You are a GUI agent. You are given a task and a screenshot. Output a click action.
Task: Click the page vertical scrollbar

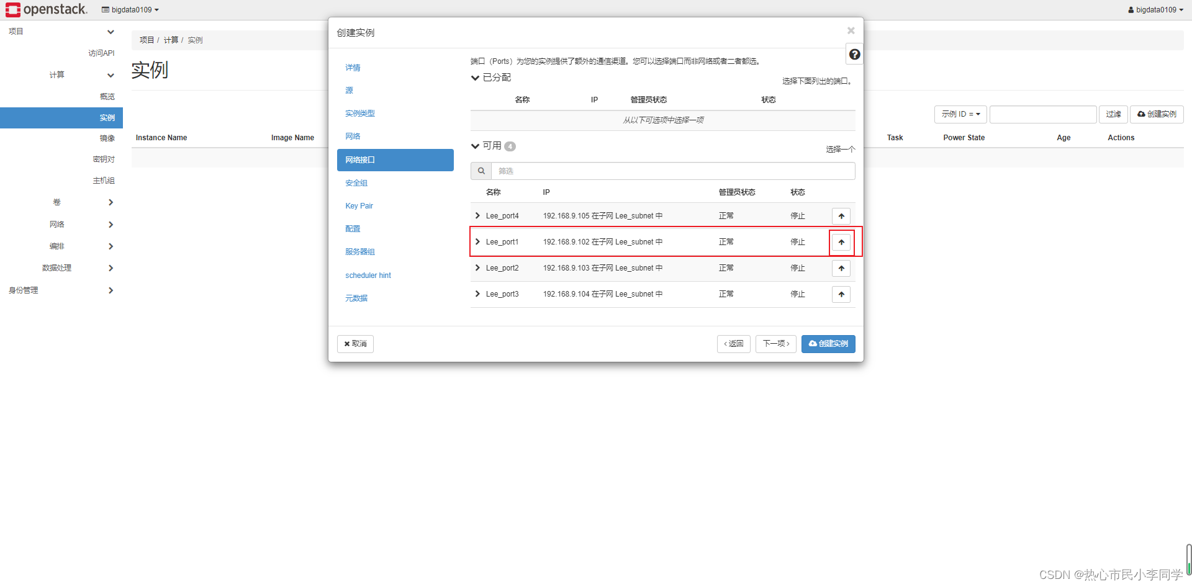click(1188, 560)
